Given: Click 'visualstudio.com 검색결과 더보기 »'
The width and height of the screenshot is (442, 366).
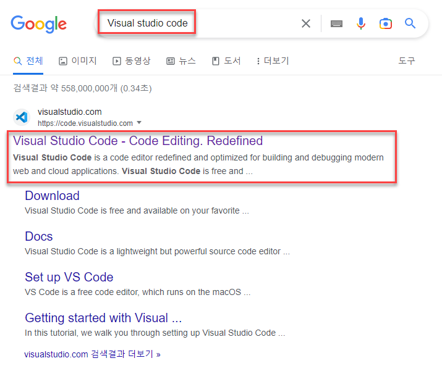Looking at the screenshot, I should click(x=93, y=354).
